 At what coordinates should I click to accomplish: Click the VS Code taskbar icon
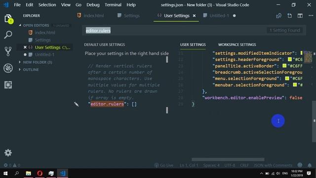(x=63, y=174)
